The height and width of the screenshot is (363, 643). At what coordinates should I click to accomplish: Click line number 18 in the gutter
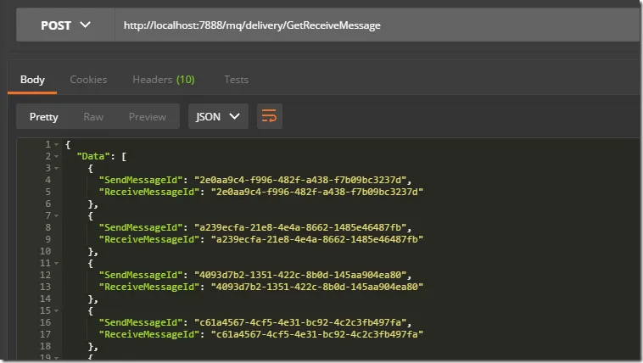pos(46,346)
